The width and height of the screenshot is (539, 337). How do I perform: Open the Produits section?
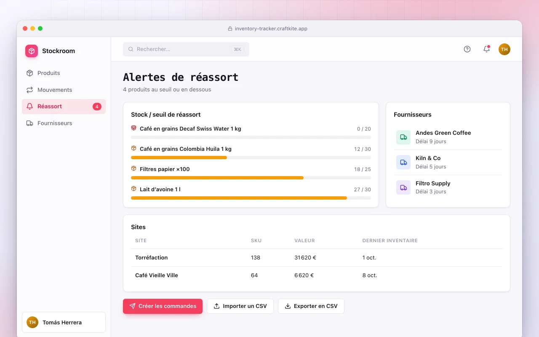point(64,73)
